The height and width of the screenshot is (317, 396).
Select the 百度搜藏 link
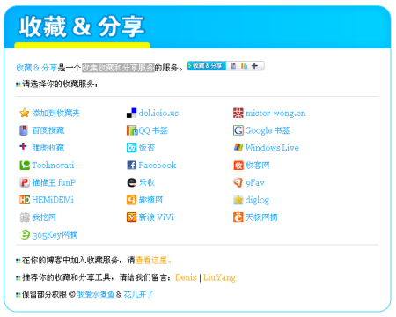48,130
